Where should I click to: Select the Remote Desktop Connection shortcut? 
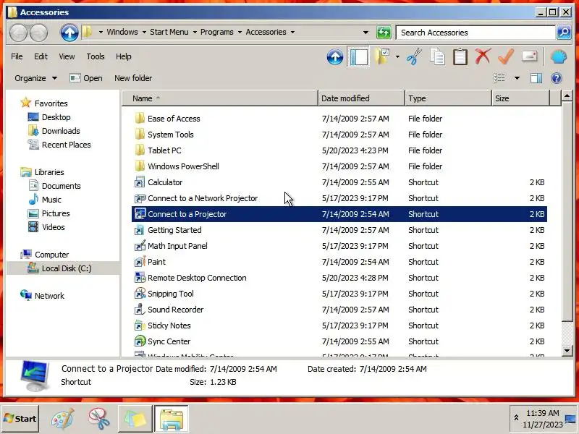pos(197,278)
